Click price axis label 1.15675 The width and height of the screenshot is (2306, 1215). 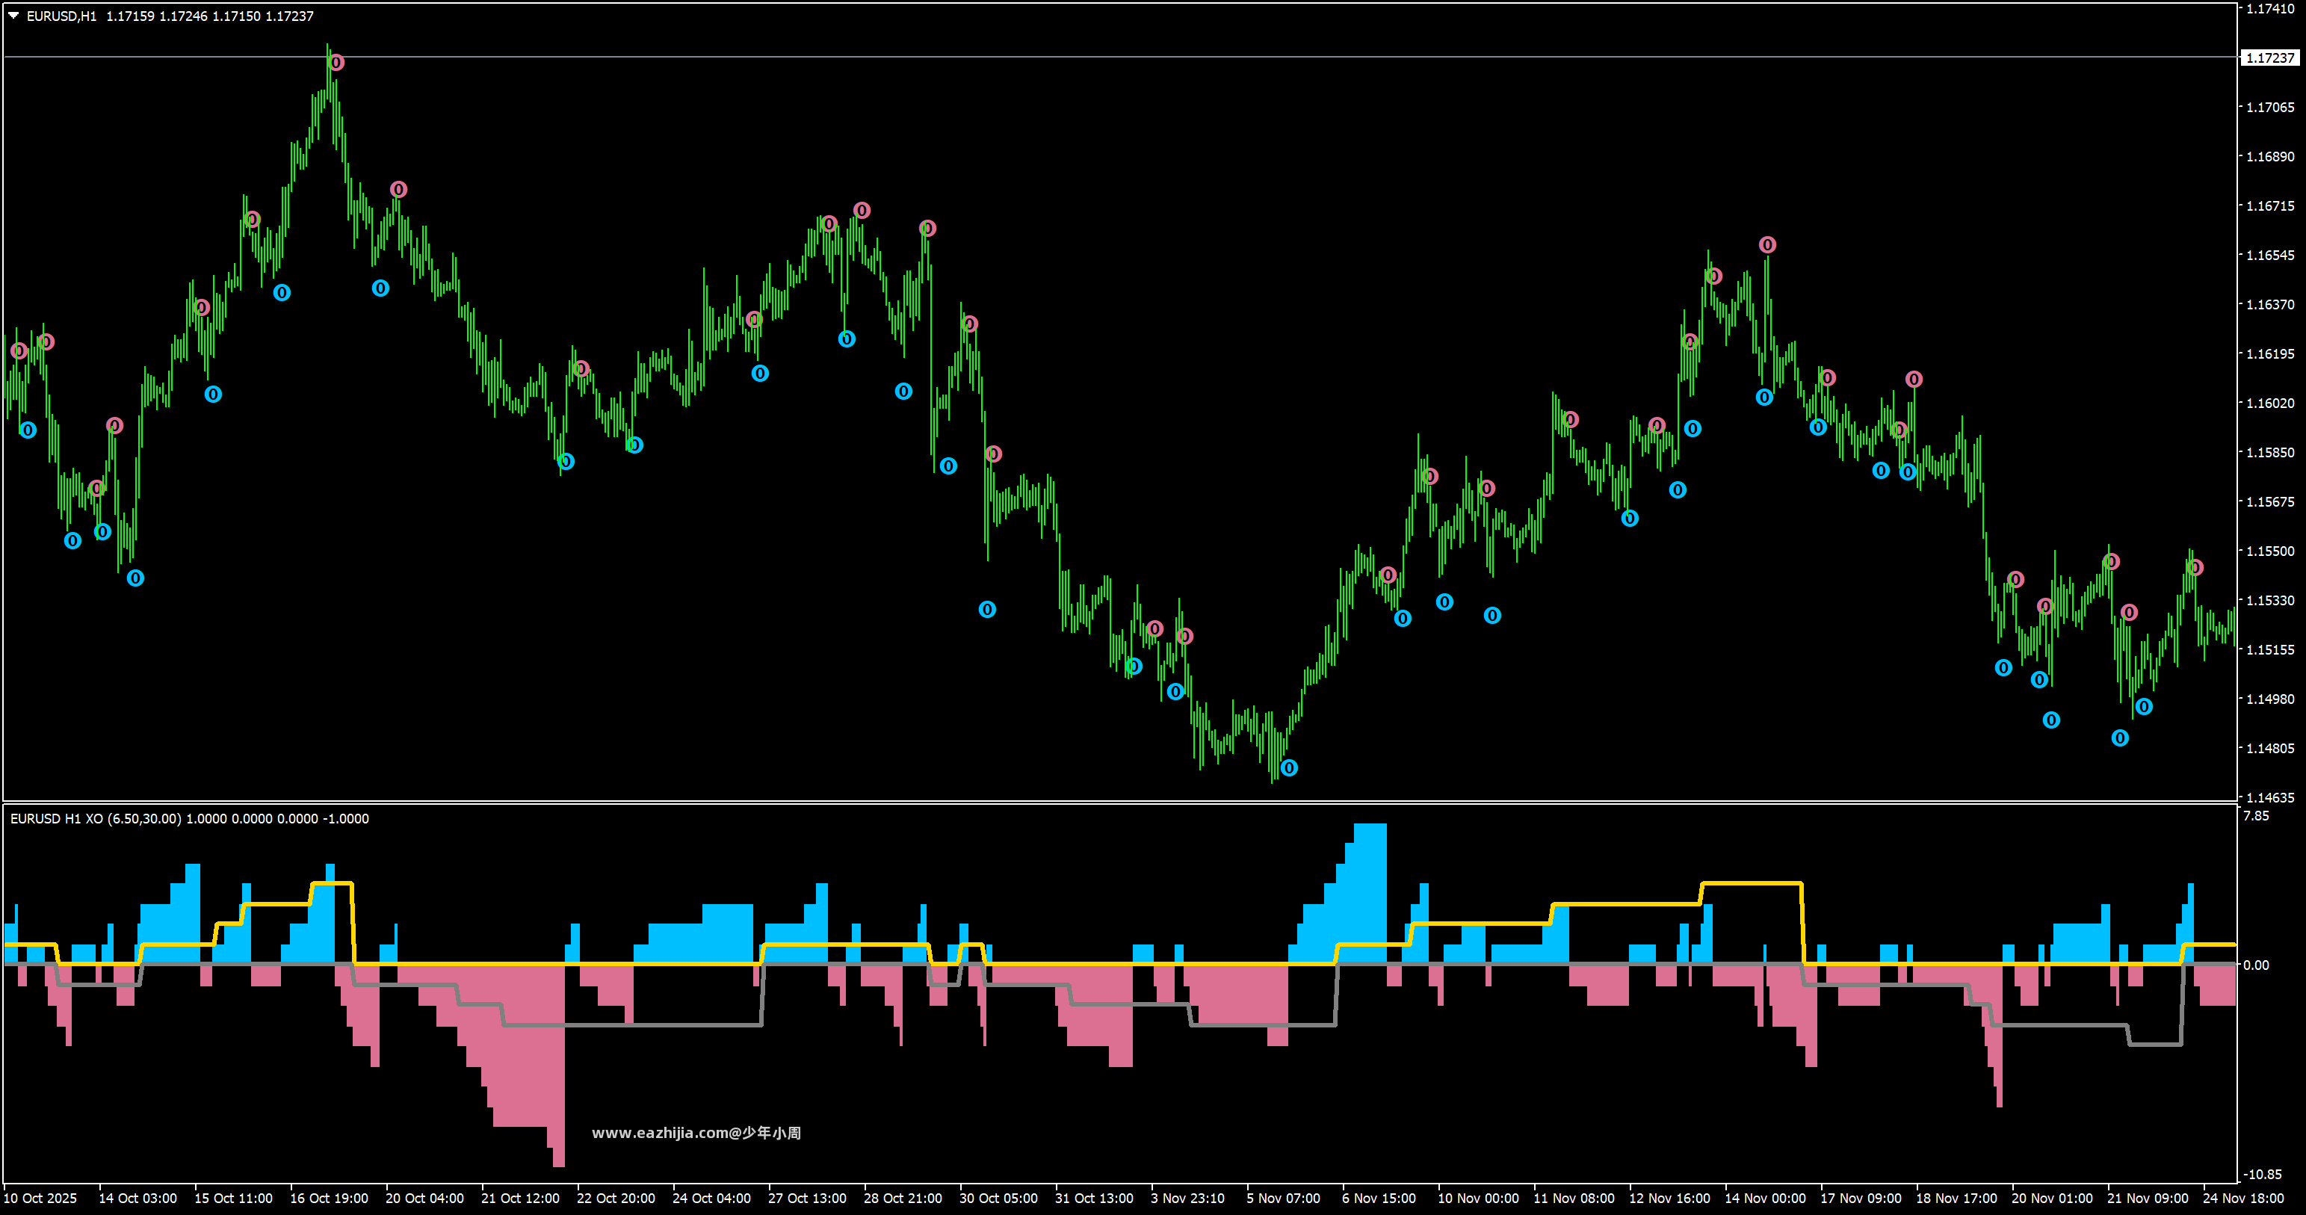(x=2270, y=501)
